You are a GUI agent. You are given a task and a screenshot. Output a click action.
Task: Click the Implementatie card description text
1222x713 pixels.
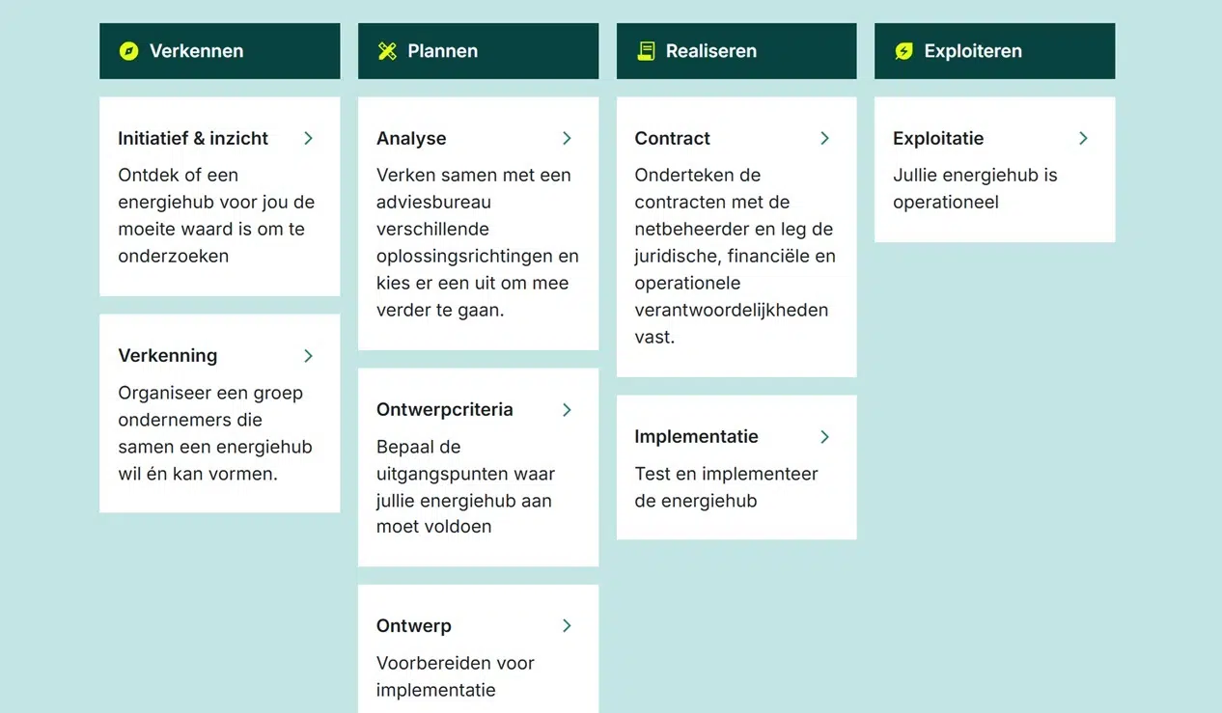[726, 487]
